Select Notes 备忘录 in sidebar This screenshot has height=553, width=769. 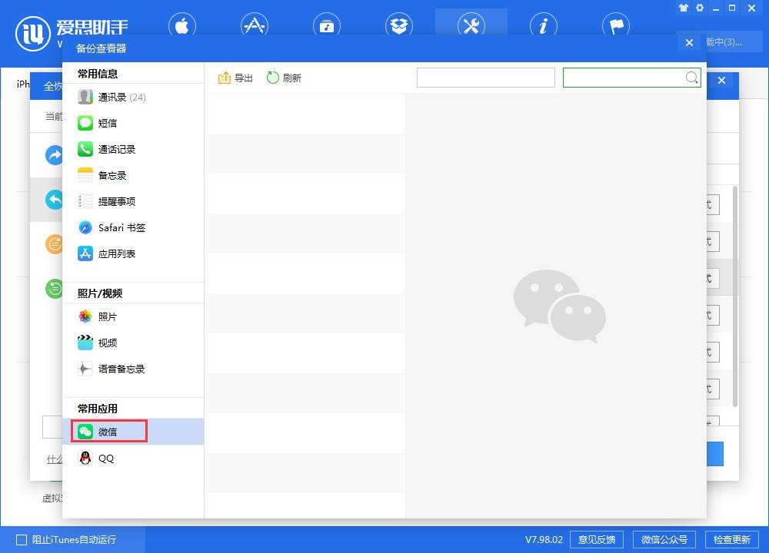pyautogui.click(x=133, y=175)
